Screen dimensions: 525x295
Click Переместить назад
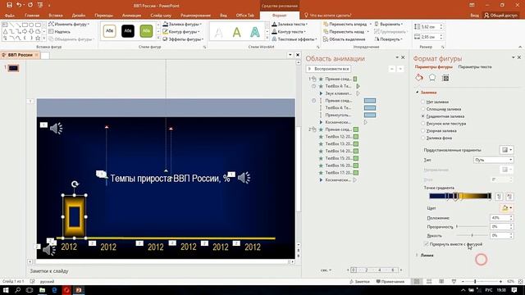[344, 31]
